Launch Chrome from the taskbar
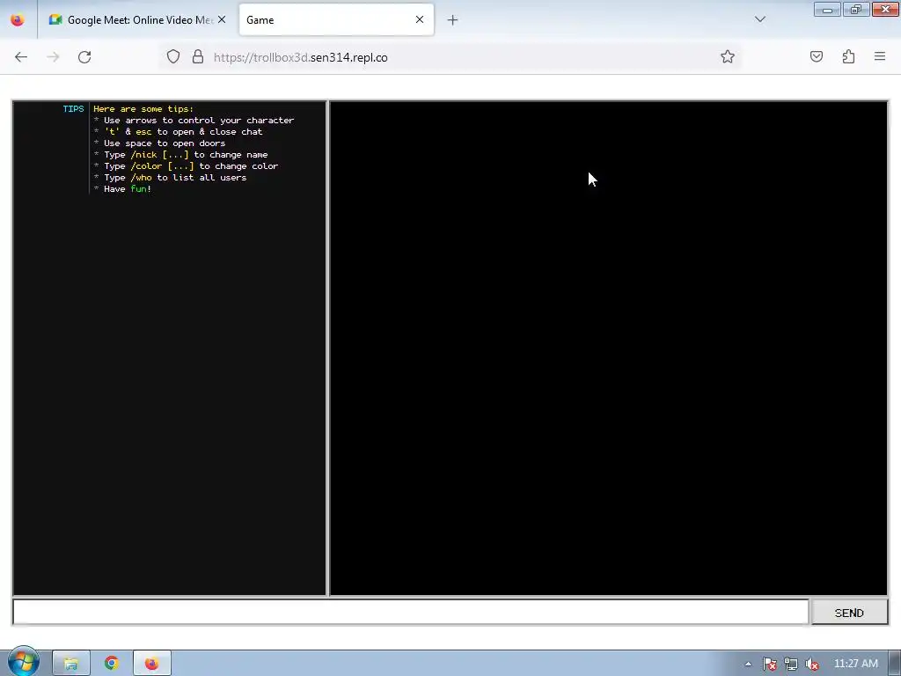 (112, 664)
